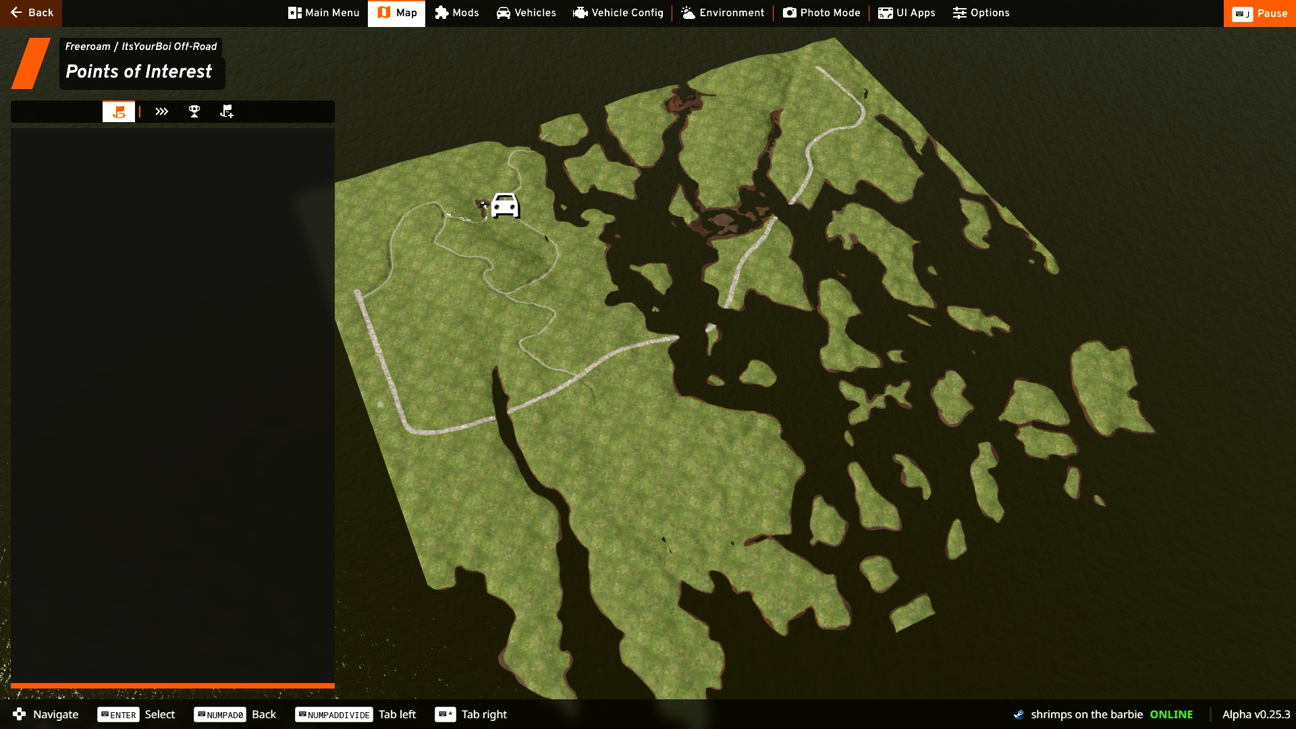1296x729 pixels.
Task: Click the green ONLINE status text
Action: tap(1171, 715)
